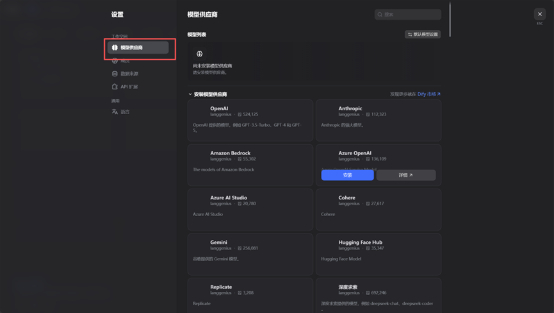Click the download count 35,347 on Hugging Face Hub
The image size is (554, 313).
click(x=377, y=248)
